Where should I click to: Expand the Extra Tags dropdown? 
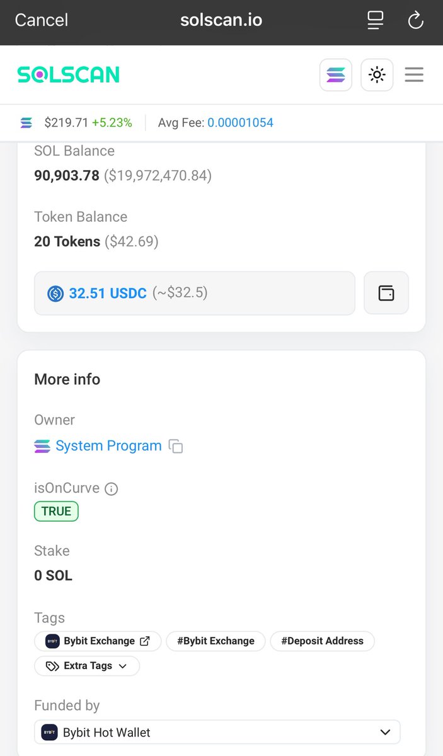(87, 666)
